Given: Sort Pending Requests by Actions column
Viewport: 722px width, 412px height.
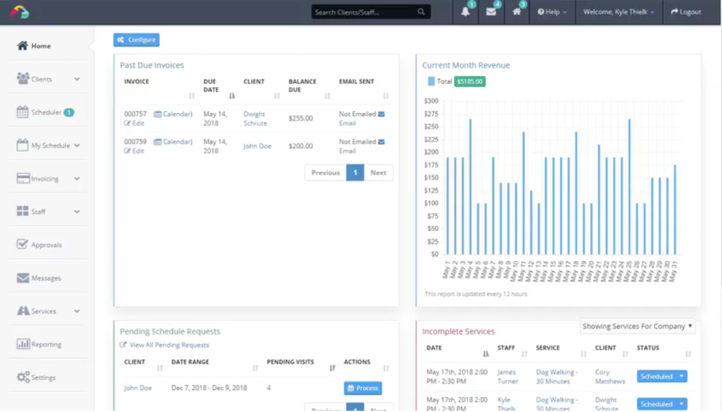Looking at the screenshot, I should point(386,368).
